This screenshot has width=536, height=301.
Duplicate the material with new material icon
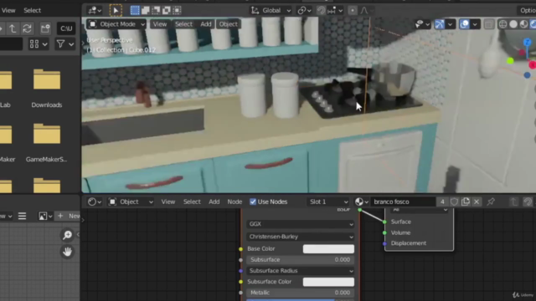(466, 202)
